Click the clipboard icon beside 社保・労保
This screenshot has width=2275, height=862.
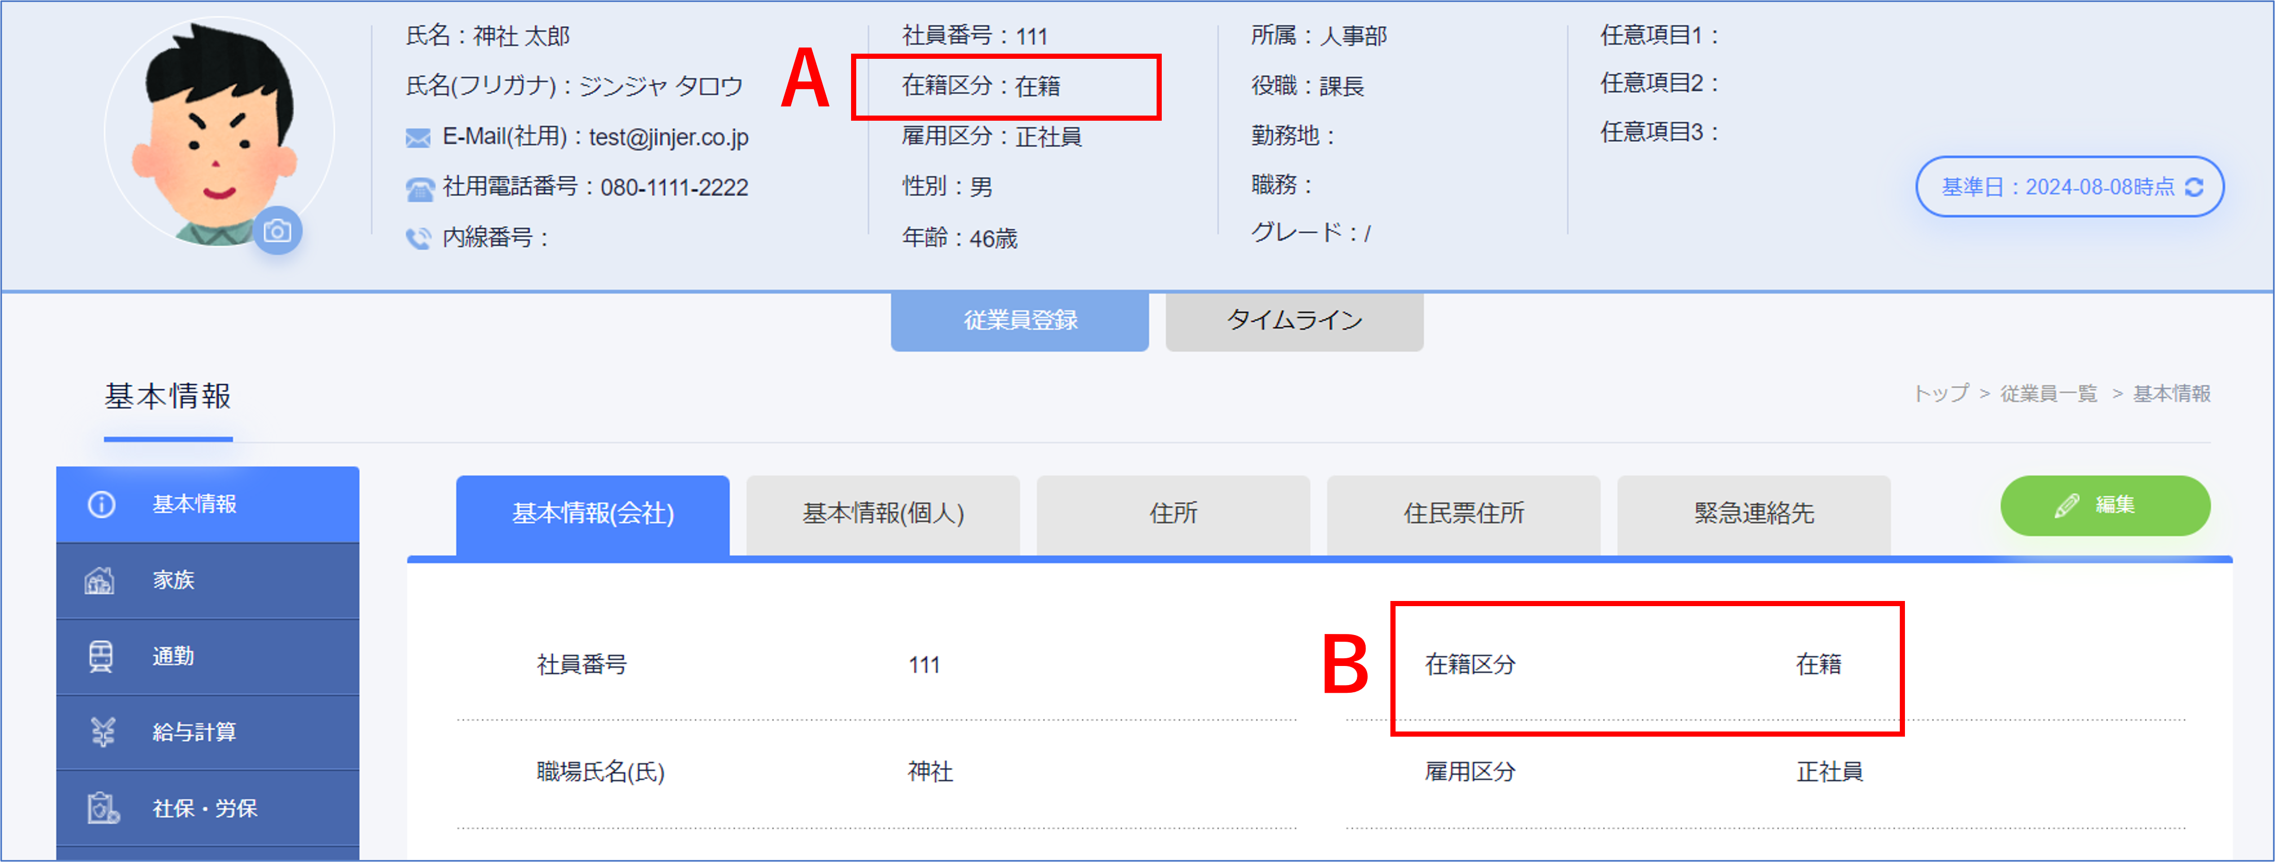pyautogui.click(x=102, y=808)
